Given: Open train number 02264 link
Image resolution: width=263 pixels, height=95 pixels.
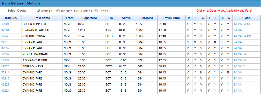Looking at the screenshot, I should (5, 30).
